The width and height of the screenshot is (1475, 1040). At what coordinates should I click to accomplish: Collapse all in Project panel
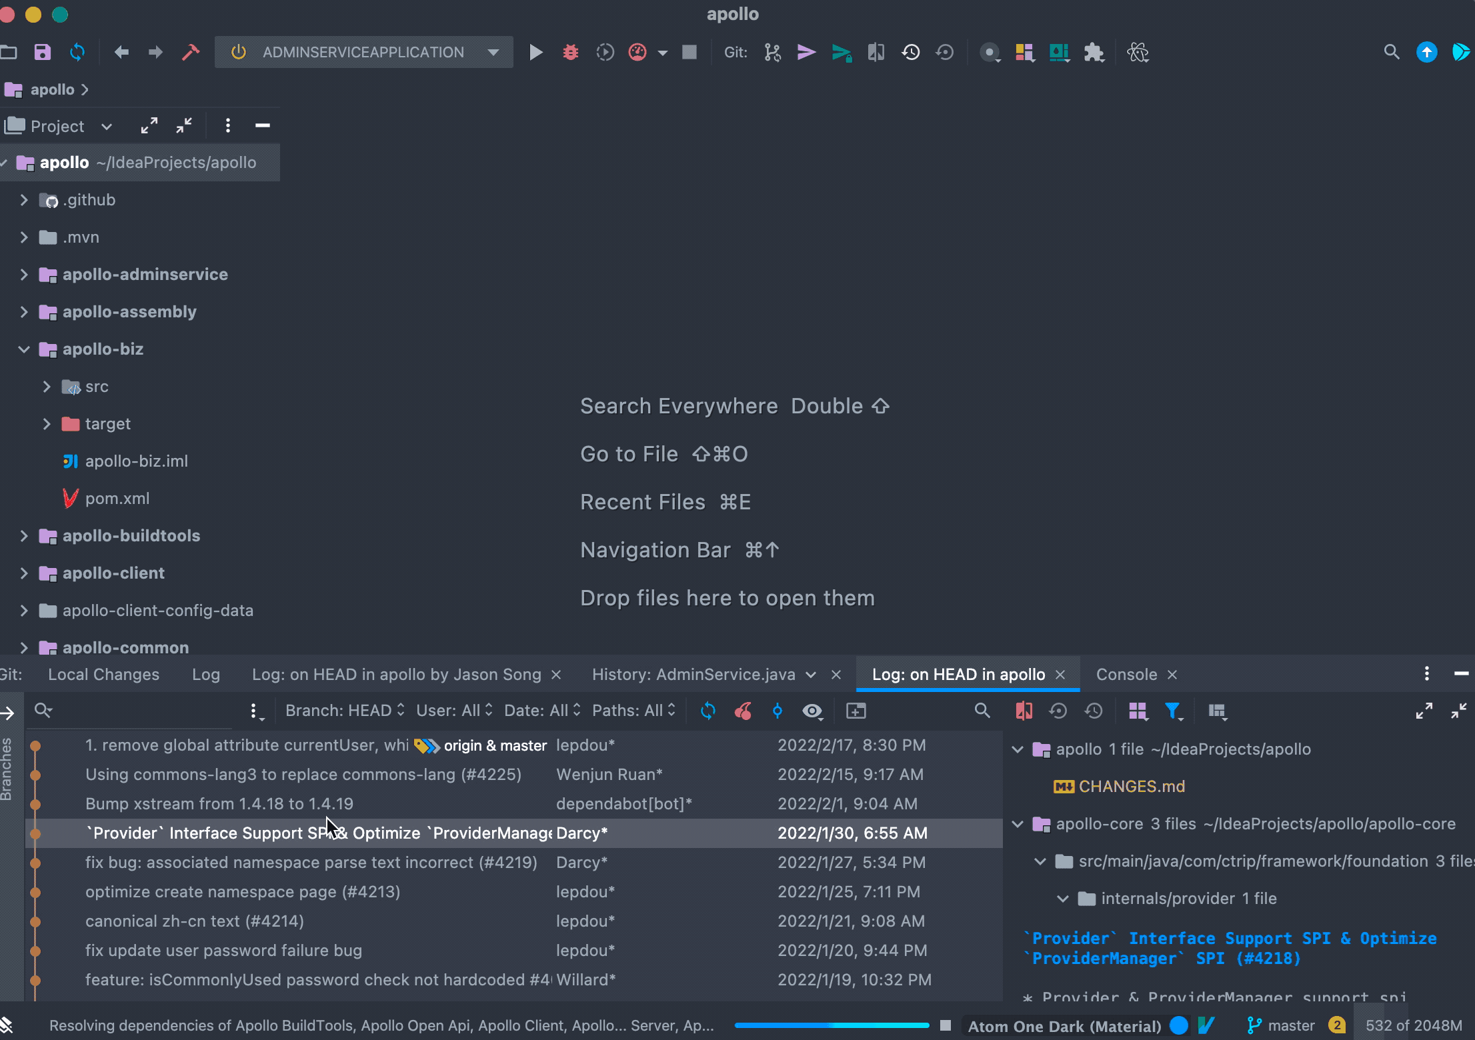184,125
